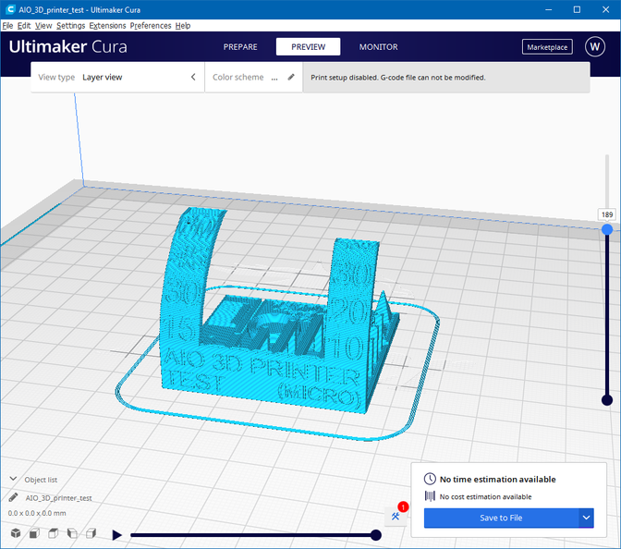Click the 0.0 x 0.0 x 0.0 mm dimensions
Image resolution: width=621 pixels, height=549 pixels.
[x=37, y=513]
